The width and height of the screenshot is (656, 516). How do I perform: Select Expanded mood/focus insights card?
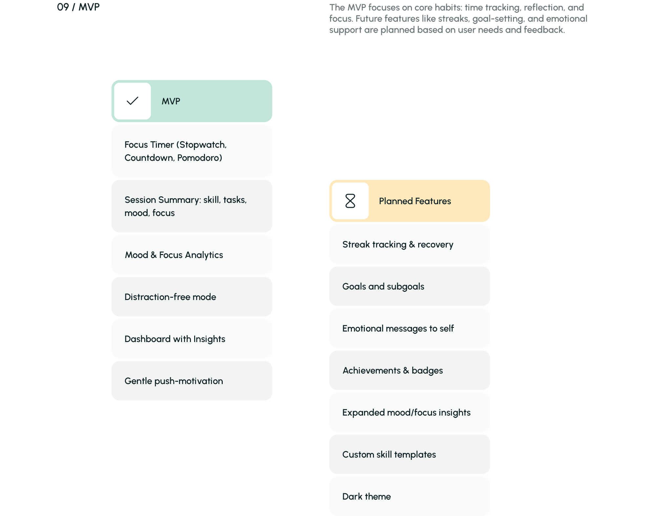pyautogui.click(x=409, y=412)
